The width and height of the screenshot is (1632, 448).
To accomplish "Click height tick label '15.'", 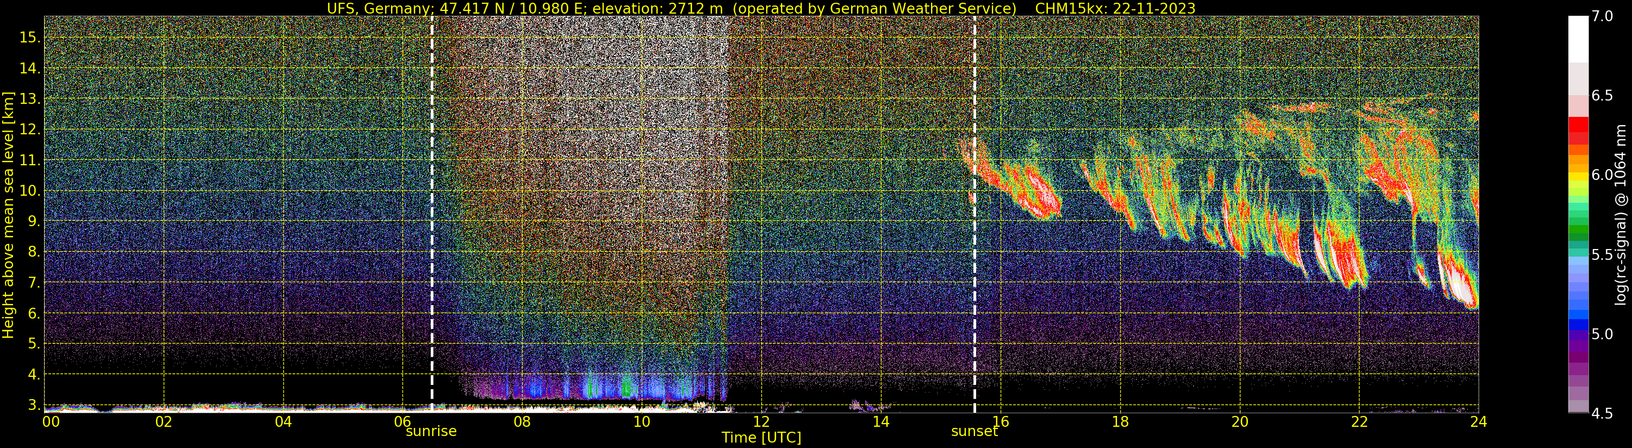I will pyautogui.click(x=30, y=38).
